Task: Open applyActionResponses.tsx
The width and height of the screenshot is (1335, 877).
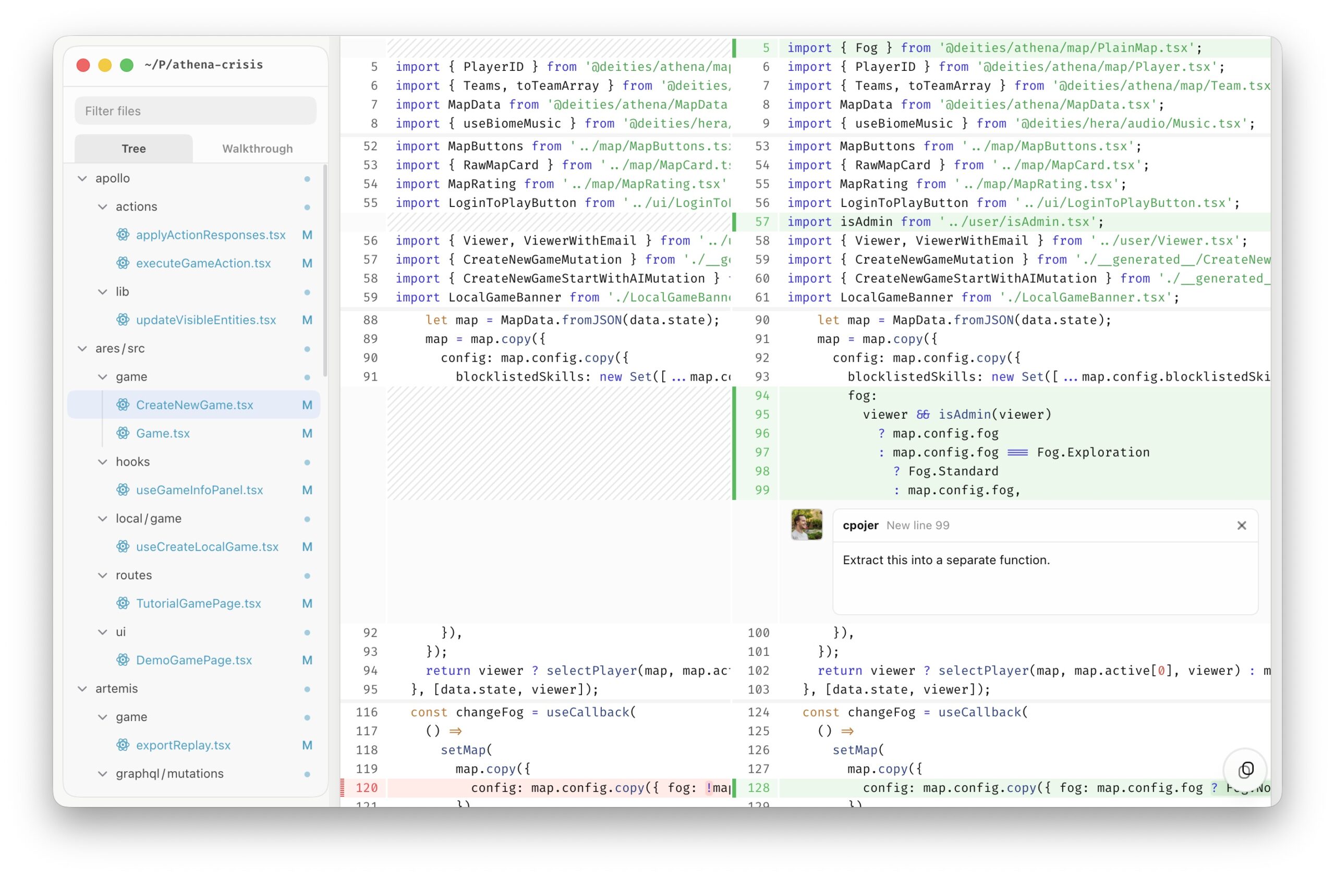Action: click(x=211, y=235)
